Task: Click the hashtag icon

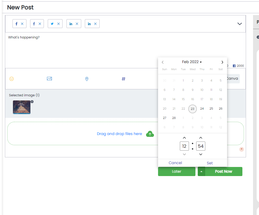Action: [x=124, y=79]
